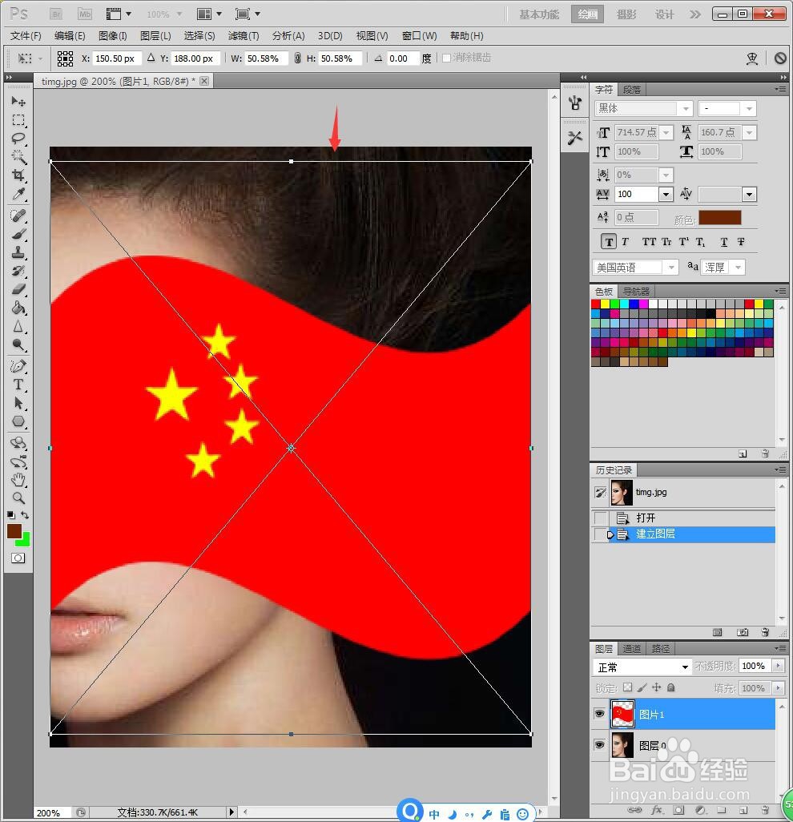Create new snapshot camera icon in History
The width and height of the screenshot is (793, 822).
pyautogui.click(x=743, y=632)
